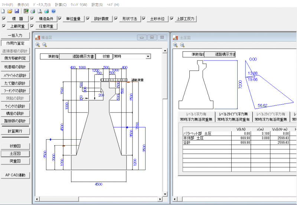This screenshot has height=205, width=297.
Task: Select the レベル2タイプ1浮力有 tab
Action: tap(271, 114)
